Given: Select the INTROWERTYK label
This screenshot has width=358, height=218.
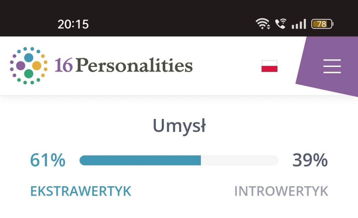Looking at the screenshot, I should pos(281,191).
